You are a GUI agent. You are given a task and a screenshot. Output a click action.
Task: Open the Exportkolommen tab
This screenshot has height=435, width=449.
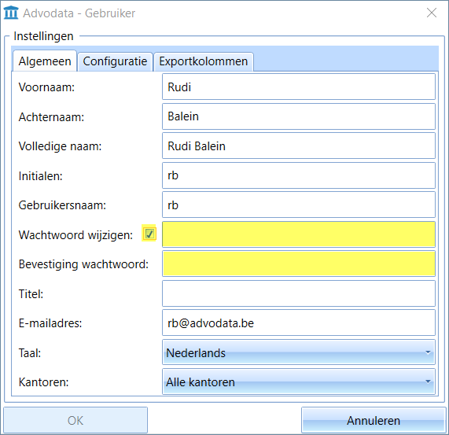tap(204, 61)
